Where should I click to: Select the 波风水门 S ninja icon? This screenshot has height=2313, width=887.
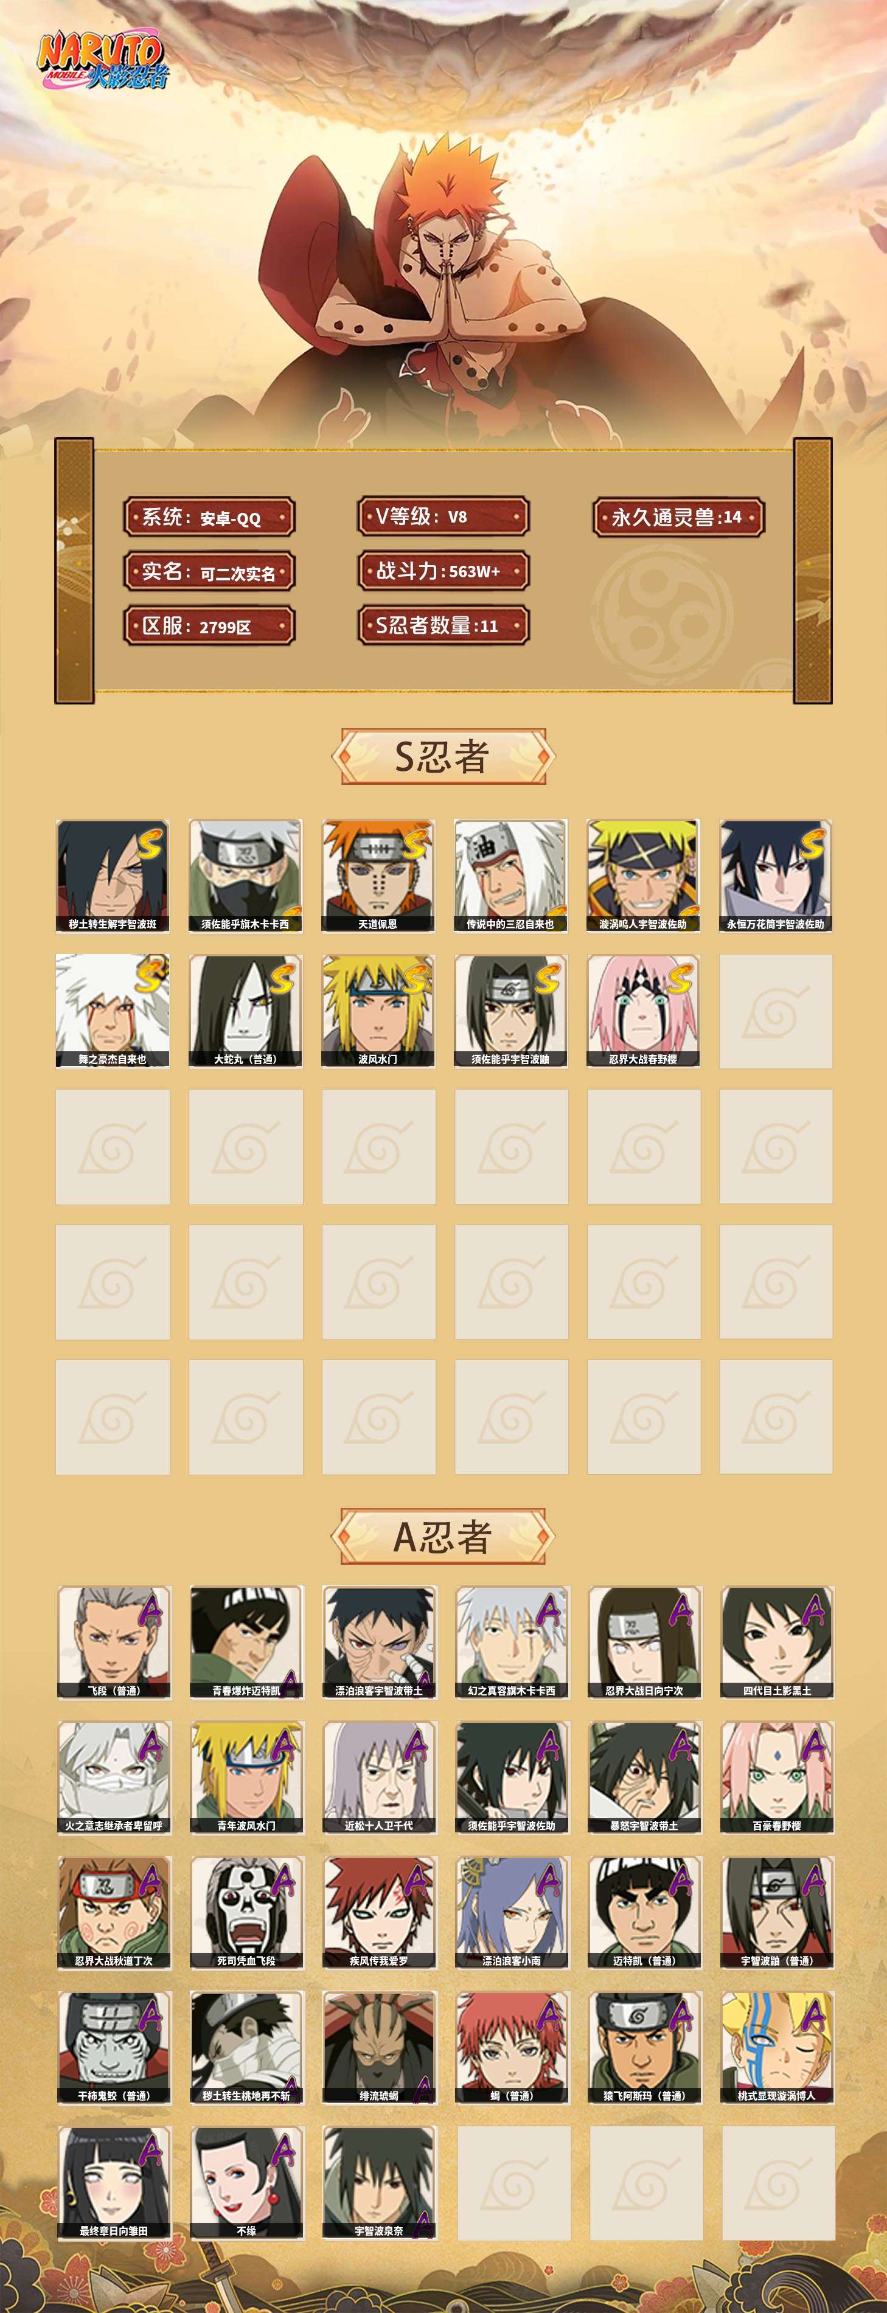(378, 1011)
